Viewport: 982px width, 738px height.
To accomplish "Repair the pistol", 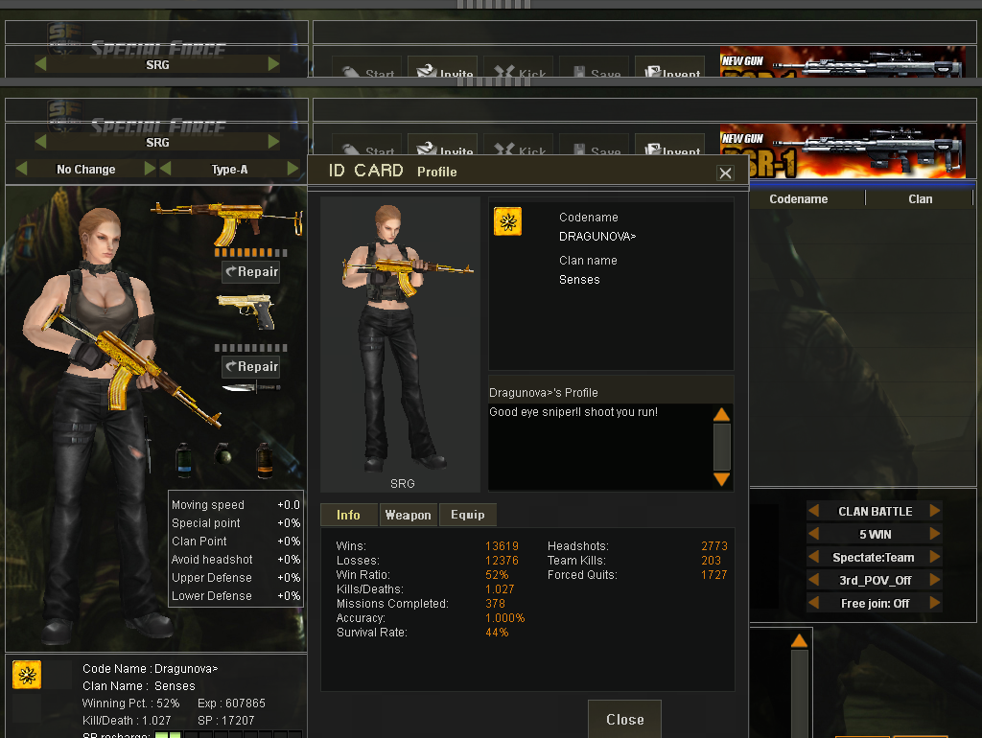I will click(251, 366).
